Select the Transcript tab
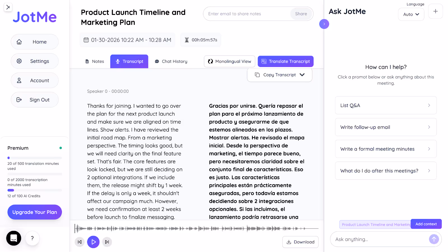Screen dimensions: 448x252 tap(129, 61)
